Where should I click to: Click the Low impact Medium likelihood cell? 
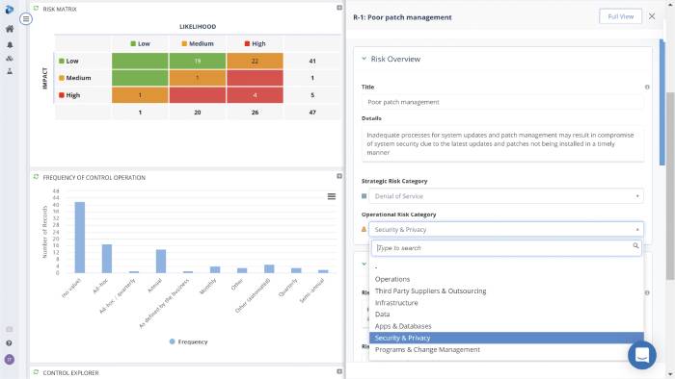tap(197, 61)
